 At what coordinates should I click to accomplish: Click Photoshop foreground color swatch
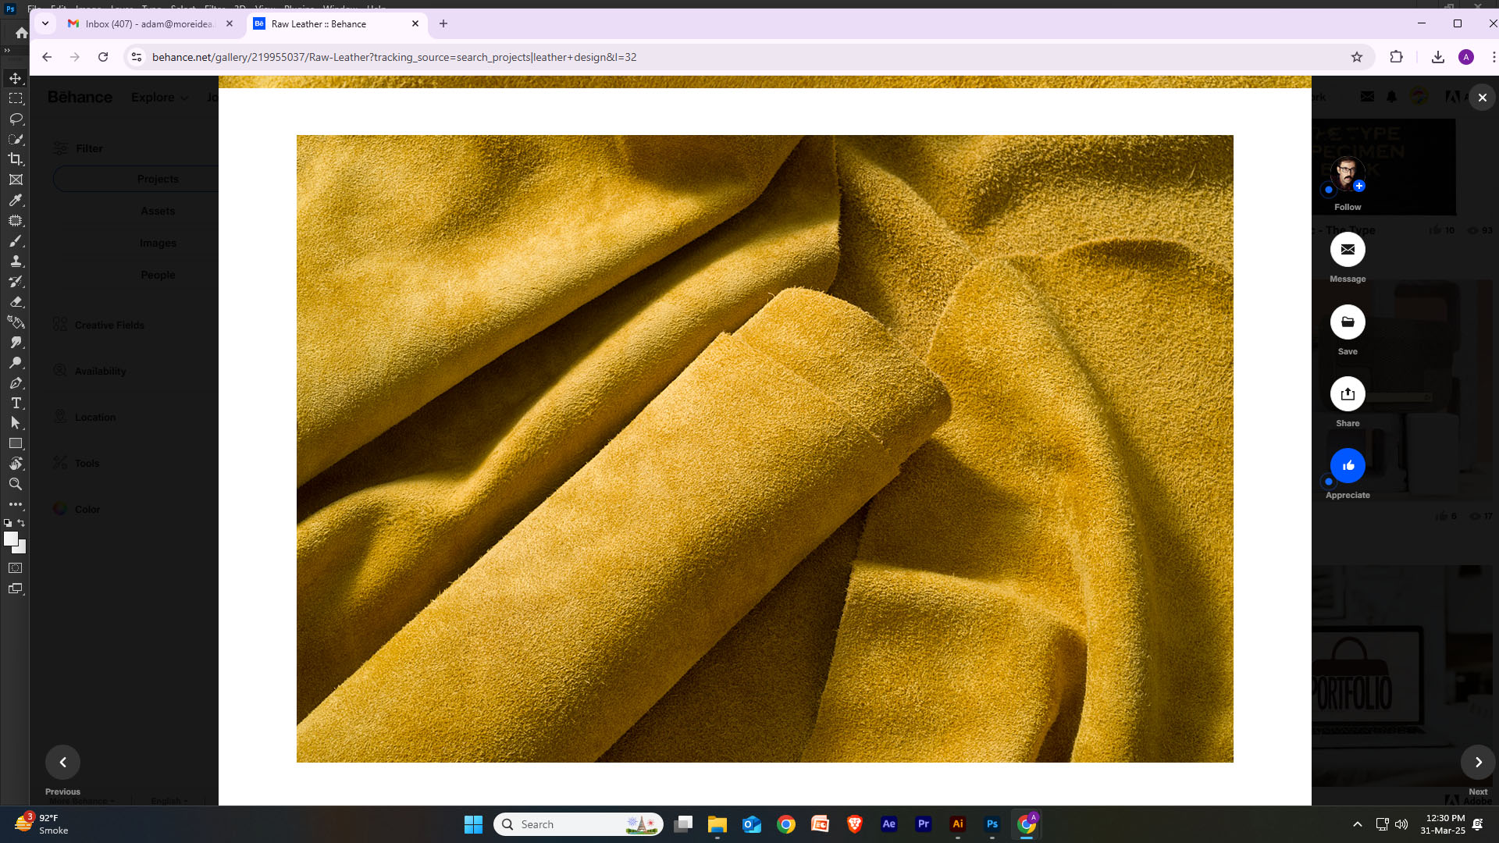coord(11,539)
